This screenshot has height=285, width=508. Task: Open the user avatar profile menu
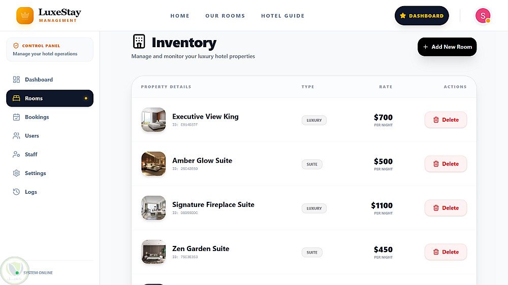482,16
